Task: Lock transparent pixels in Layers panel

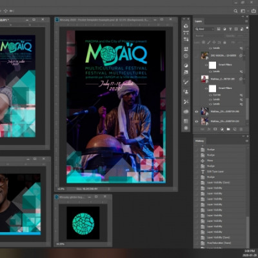Action: [203, 43]
